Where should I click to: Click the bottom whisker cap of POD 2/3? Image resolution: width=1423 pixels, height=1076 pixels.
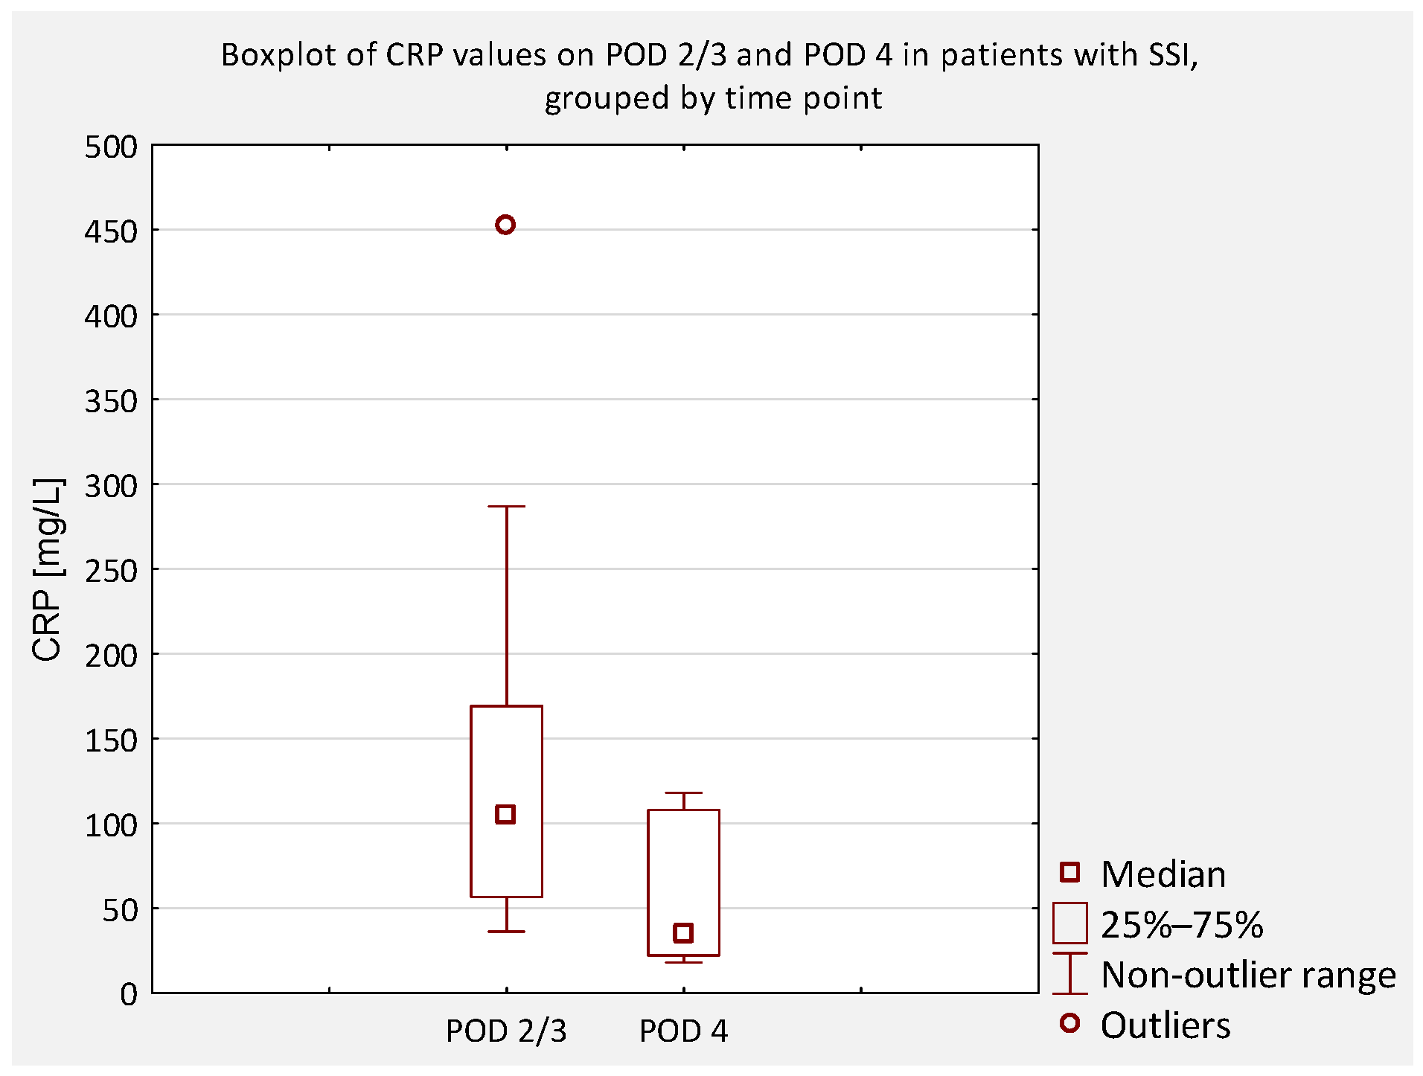click(506, 932)
